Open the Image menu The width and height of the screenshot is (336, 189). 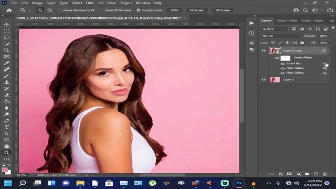point(37,3)
